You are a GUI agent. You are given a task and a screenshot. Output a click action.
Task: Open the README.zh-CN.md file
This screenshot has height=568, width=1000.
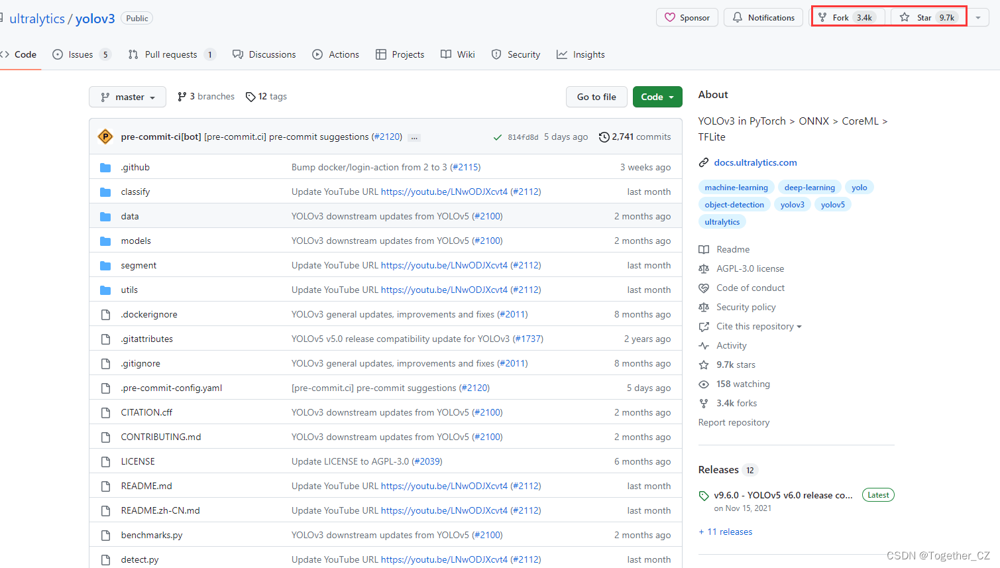tap(160, 510)
